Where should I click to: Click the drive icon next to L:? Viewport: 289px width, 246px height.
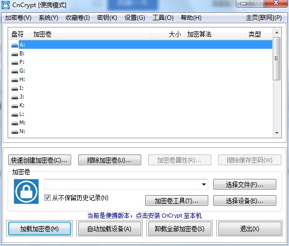coord(15,115)
